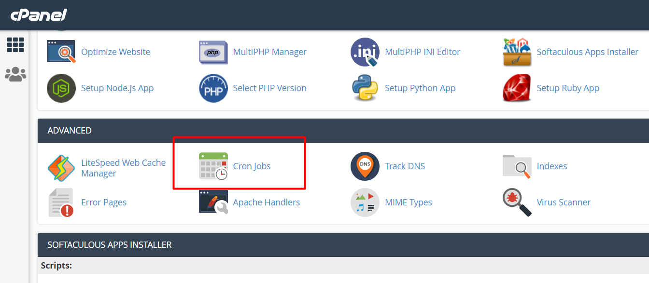Collapse the ADVANCED section header

click(70, 131)
